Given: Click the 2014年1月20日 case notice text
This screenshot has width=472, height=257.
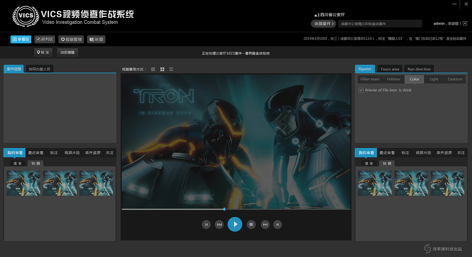Looking at the screenshot, I should 385,39.
